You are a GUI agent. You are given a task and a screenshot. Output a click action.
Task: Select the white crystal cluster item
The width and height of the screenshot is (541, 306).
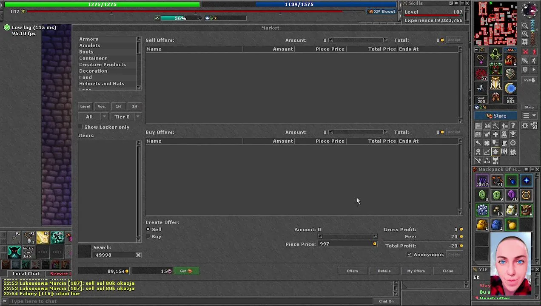click(482, 210)
